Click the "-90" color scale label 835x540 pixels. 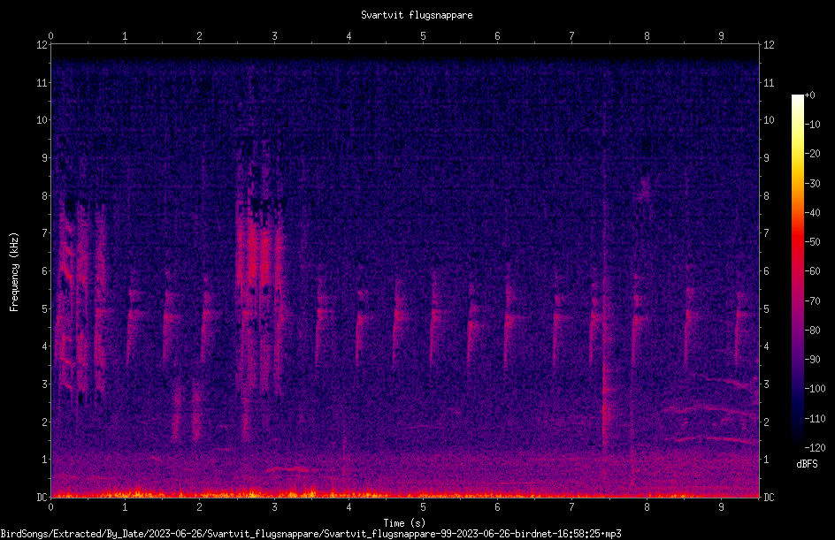point(812,360)
